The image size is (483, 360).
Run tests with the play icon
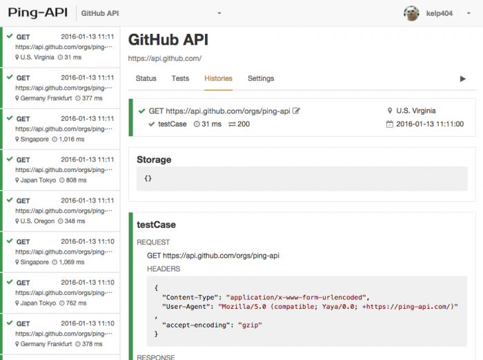tap(462, 79)
